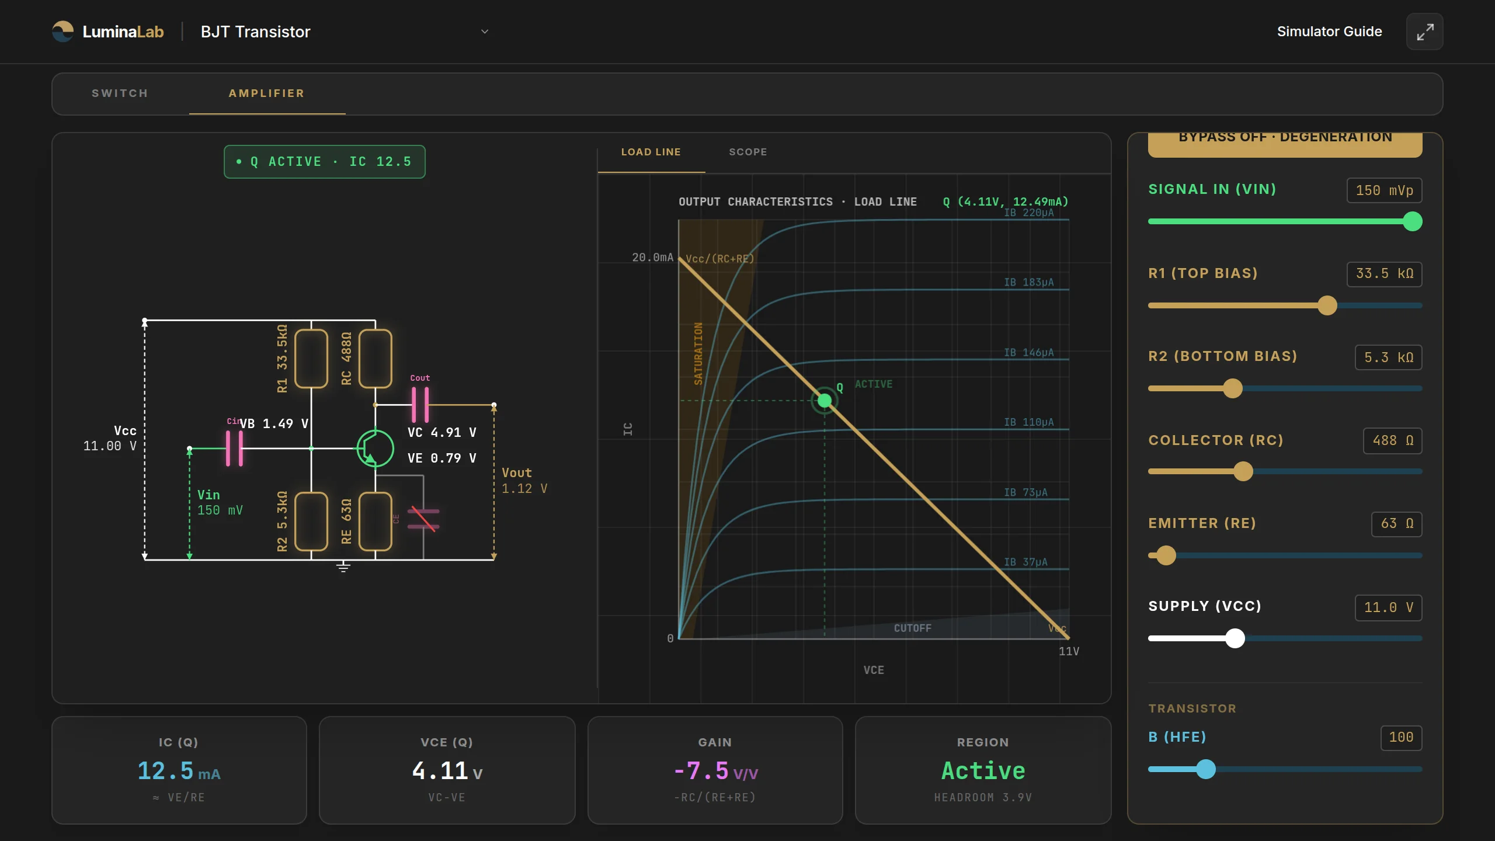The image size is (1495, 841).
Task: Click the green Q point on load line
Action: coord(824,401)
